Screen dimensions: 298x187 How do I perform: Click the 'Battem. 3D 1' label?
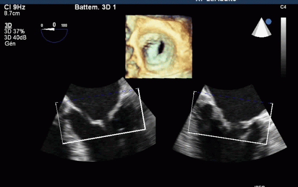(x=95, y=7)
